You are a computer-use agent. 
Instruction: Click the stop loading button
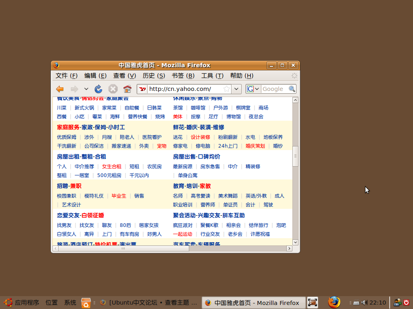click(x=113, y=89)
